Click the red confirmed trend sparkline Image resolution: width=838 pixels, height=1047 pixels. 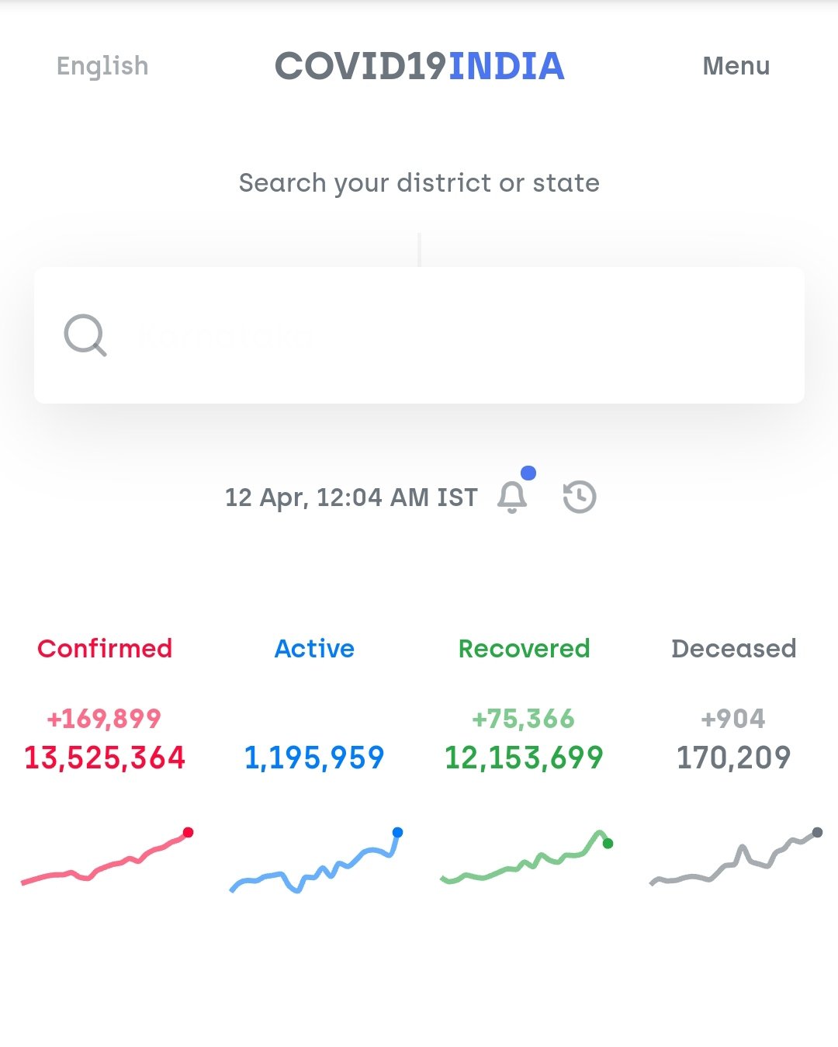tap(107, 858)
